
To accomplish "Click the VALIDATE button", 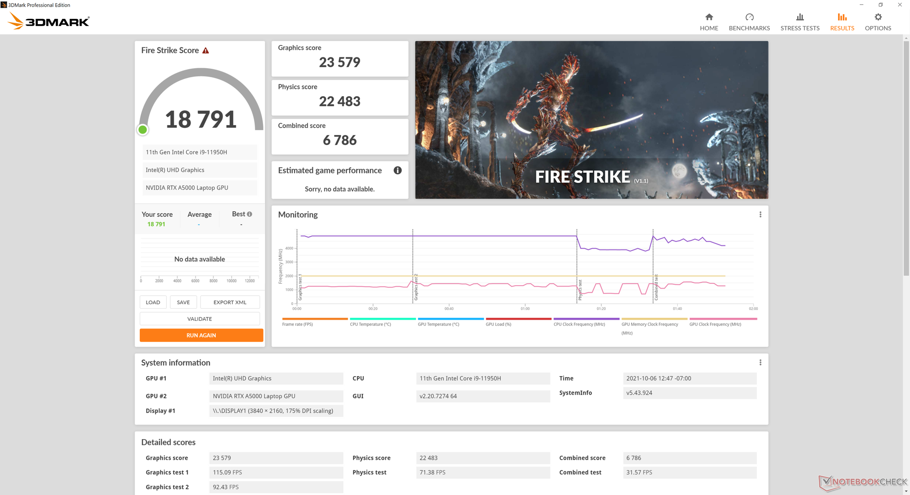I will click(200, 319).
